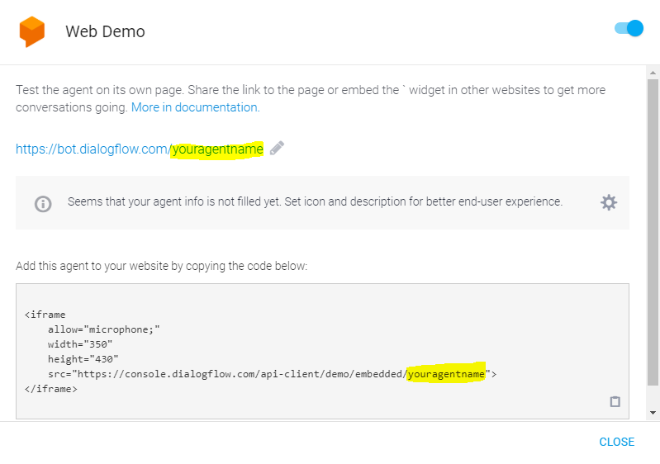Screen dimensions: 660x464
Task: Click the scrollbar down arrow
Action: [653, 413]
